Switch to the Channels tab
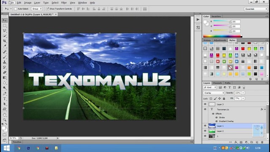Screen dimensions: 270x152 coord(217,83)
